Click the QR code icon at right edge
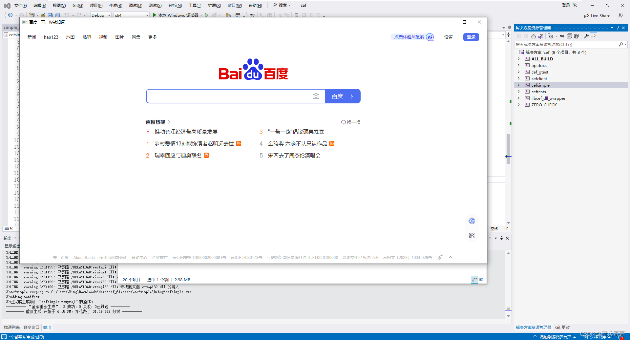The width and height of the screenshot is (630, 340). click(472, 235)
